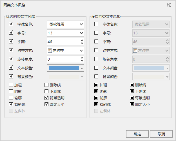Enable 字号 checkbox in 设置同类文本风格 panel
This screenshot has height=141, width=176.
coord(96,33)
